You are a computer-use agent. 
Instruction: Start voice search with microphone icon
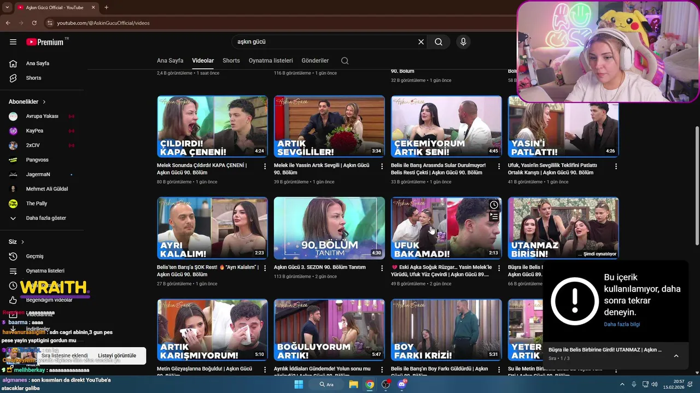(463, 42)
